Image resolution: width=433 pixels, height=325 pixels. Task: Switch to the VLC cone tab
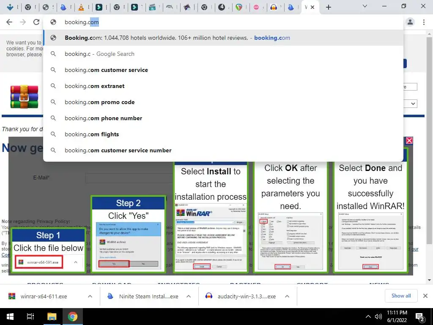point(81,7)
